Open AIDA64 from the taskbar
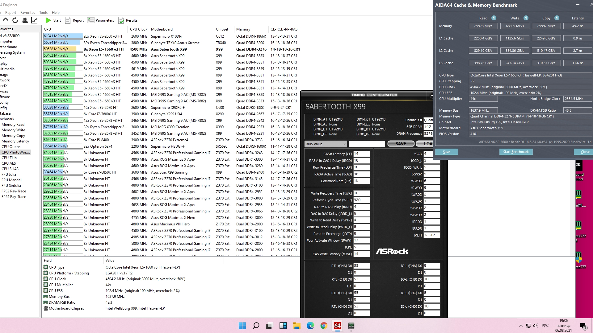 tap(337, 326)
